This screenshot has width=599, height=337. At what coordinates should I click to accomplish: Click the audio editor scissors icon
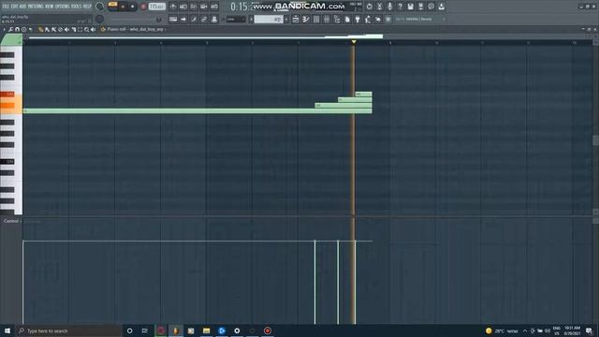tap(379, 7)
